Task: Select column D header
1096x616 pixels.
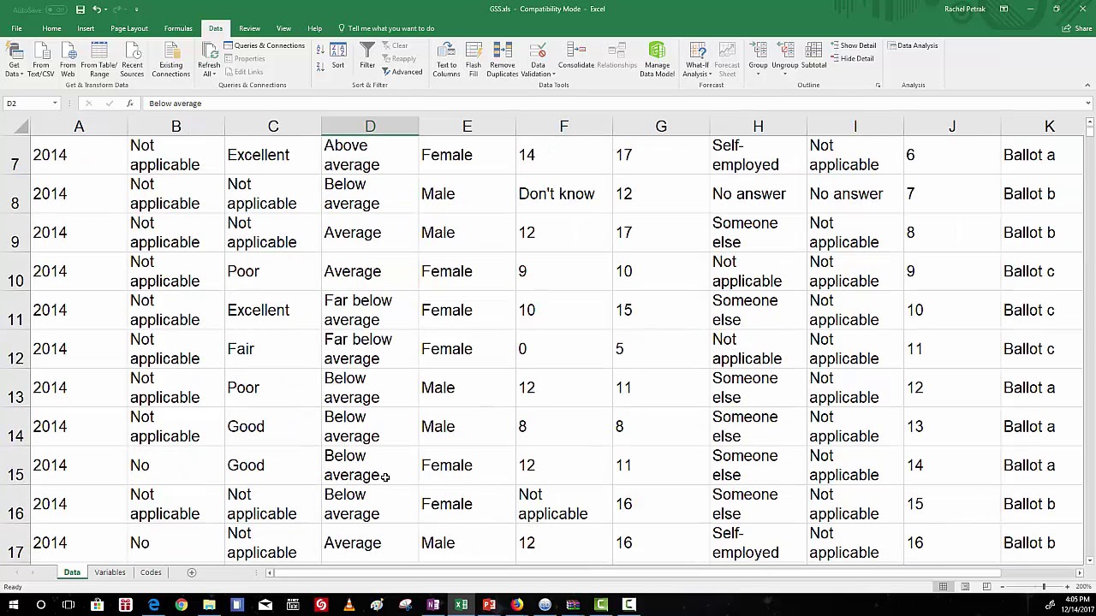Action: pyautogui.click(x=370, y=127)
